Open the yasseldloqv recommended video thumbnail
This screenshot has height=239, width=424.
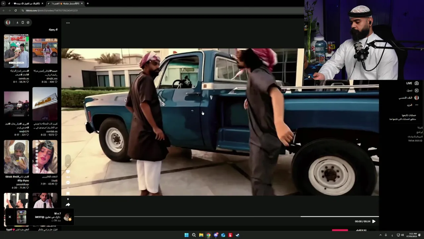16,157
